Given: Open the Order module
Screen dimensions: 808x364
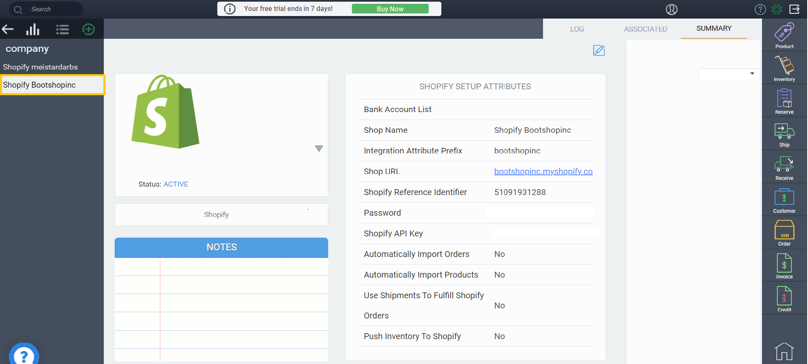Looking at the screenshot, I should point(784,233).
